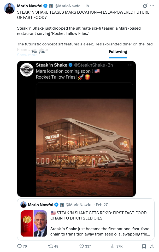Expand the post with Show more

click(x=27, y=55)
